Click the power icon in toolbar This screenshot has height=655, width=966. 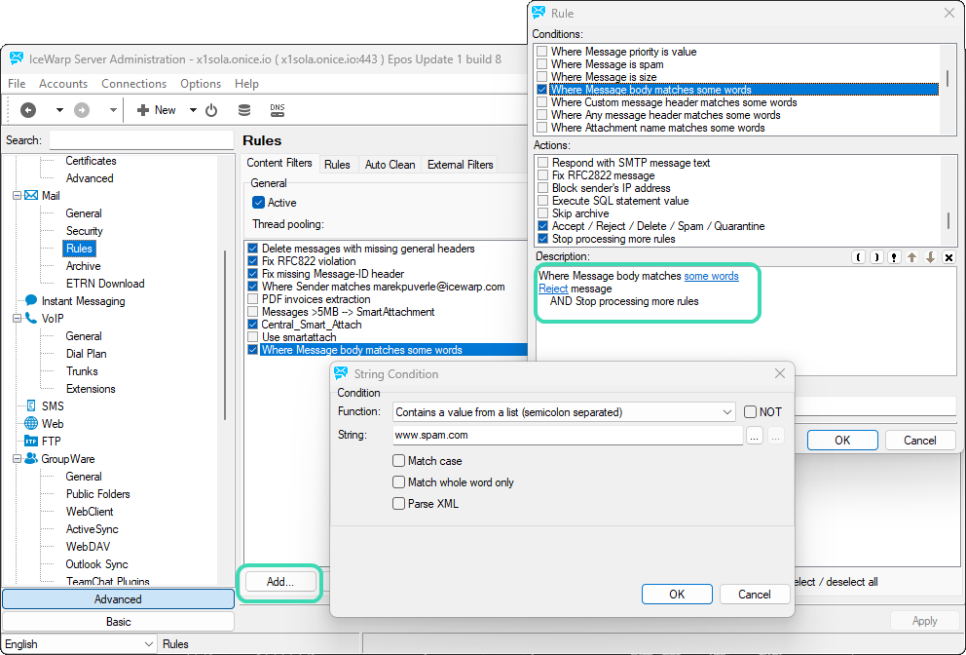pos(211,110)
